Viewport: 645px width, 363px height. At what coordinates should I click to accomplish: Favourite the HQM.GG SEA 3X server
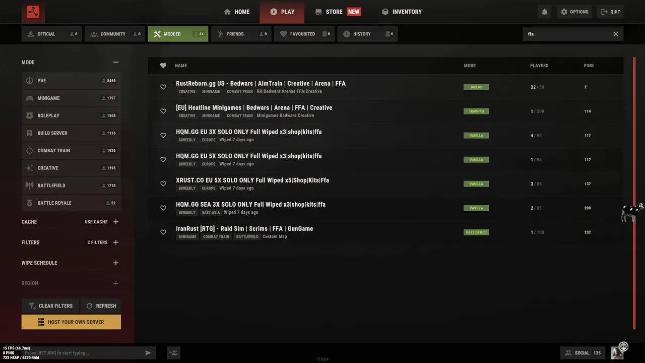163,208
